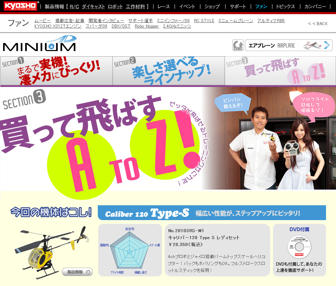
Task: Click the 運動性 label on radar chart
Action: (x=104, y=245)
